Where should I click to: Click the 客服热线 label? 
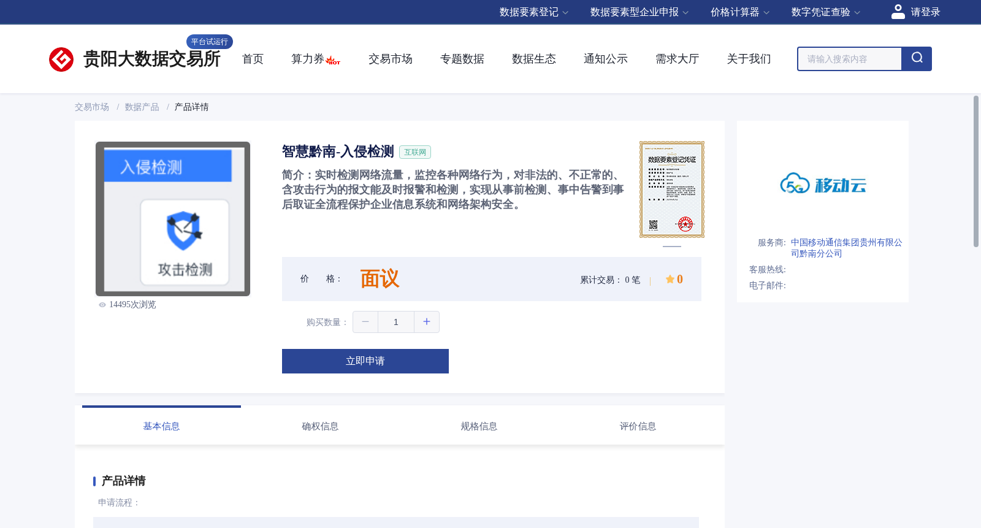768,270
